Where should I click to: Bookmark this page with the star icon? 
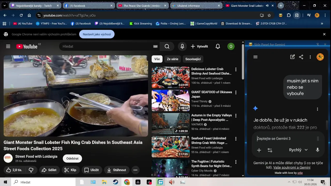[x=269, y=15]
